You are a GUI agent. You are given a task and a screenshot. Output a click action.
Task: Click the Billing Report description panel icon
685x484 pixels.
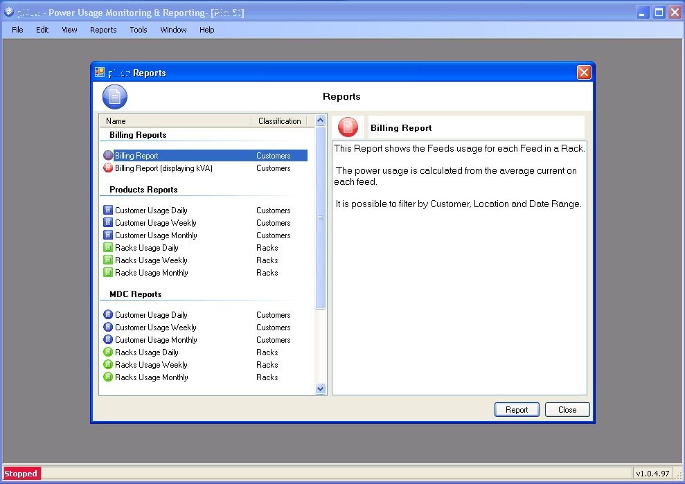pos(348,127)
